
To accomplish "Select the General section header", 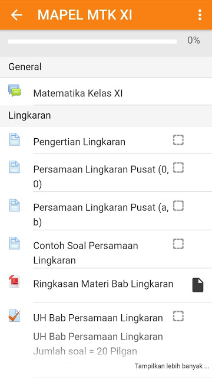I will pyautogui.click(x=106, y=67).
